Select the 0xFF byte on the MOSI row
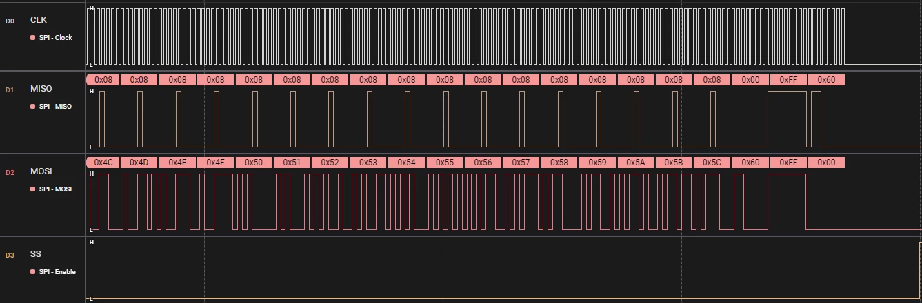 click(x=789, y=163)
